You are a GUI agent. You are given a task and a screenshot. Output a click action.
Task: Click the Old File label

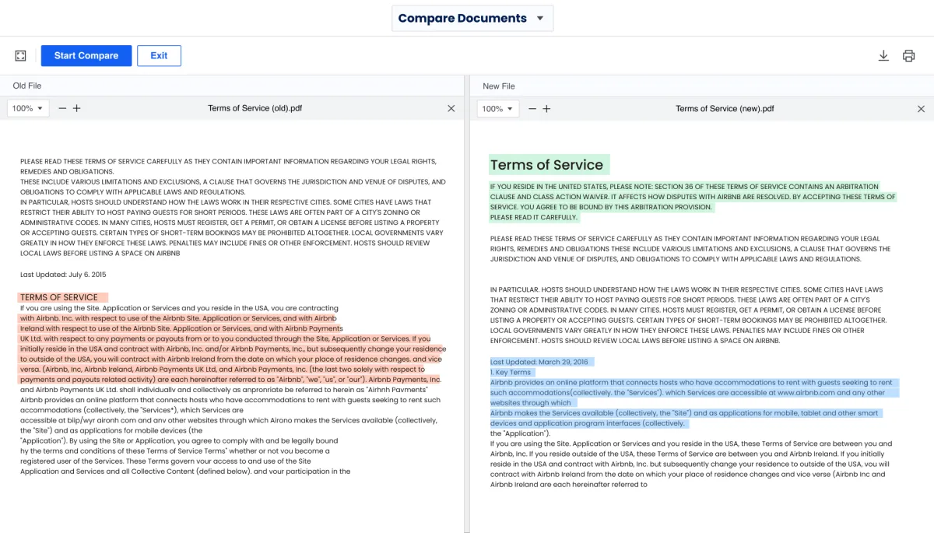pyautogui.click(x=27, y=86)
